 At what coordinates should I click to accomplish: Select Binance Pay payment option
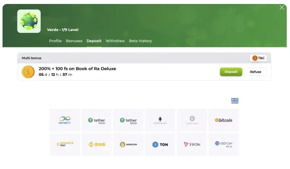(x=65, y=144)
